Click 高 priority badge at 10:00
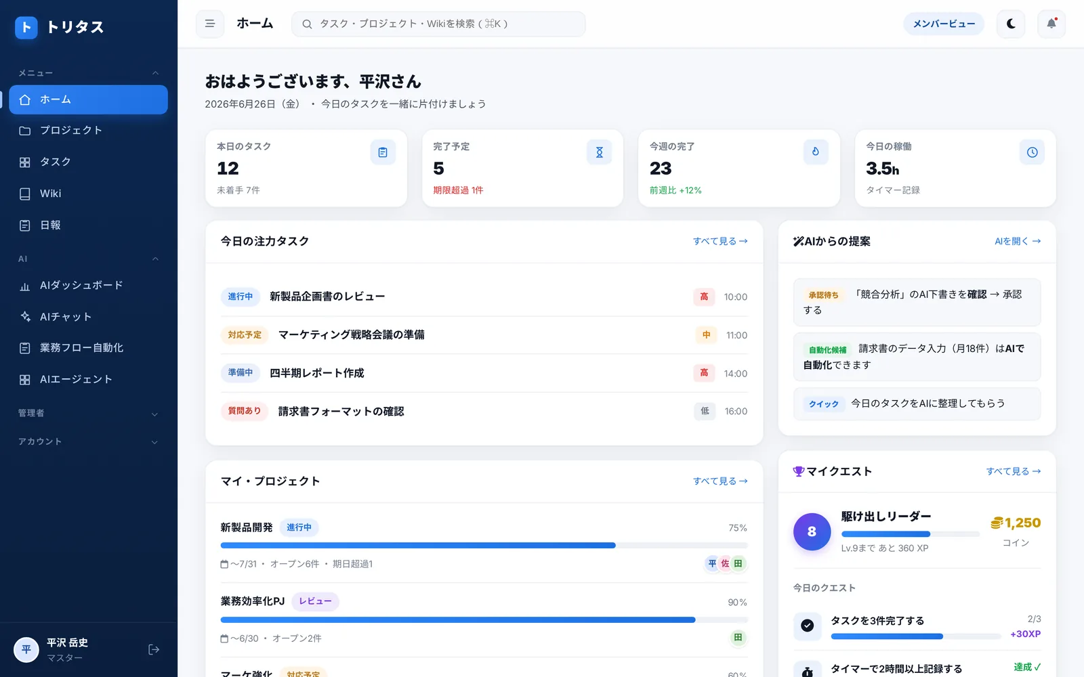The height and width of the screenshot is (677, 1084). pyautogui.click(x=704, y=297)
